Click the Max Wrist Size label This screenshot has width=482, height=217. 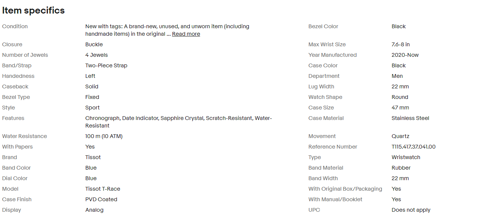(327, 44)
